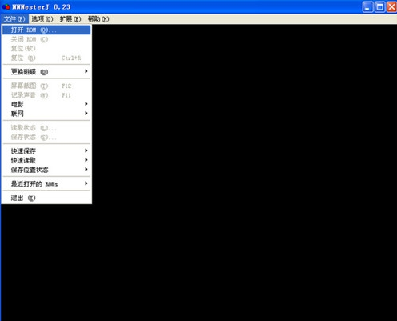Expand the 电影 submenu
Viewport: 397px width, 321px height.
(x=46, y=104)
